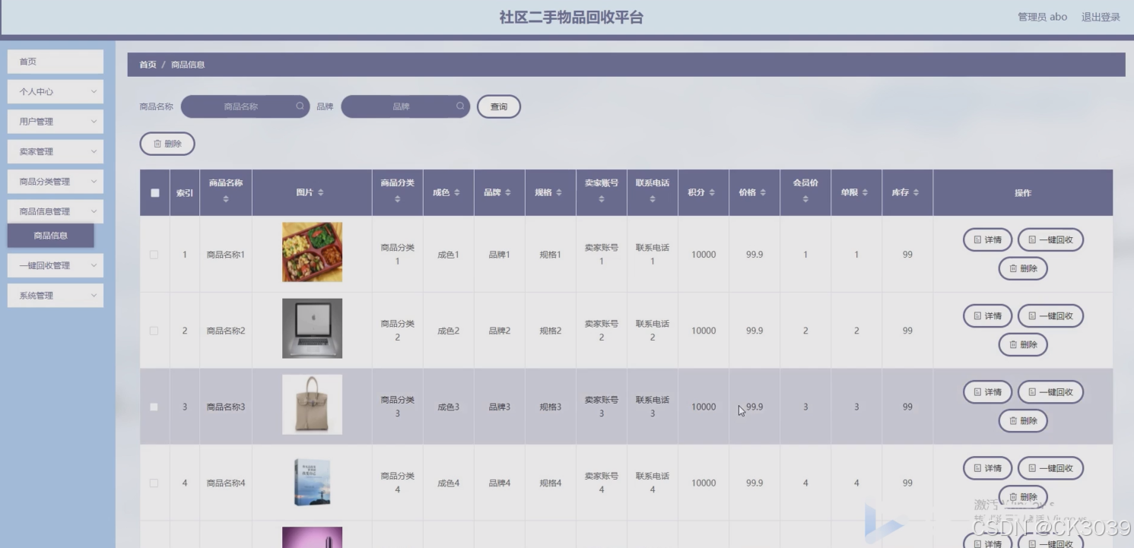Tick the select-all checkbox in table header

pyautogui.click(x=155, y=193)
